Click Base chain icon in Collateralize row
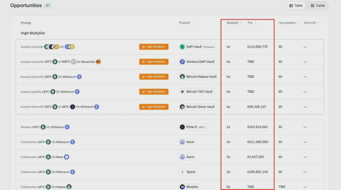This screenshot has width=341, height=190. (67, 157)
